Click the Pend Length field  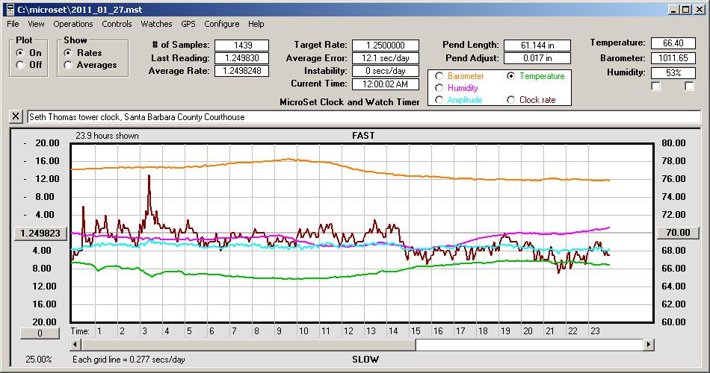pyautogui.click(x=537, y=46)
